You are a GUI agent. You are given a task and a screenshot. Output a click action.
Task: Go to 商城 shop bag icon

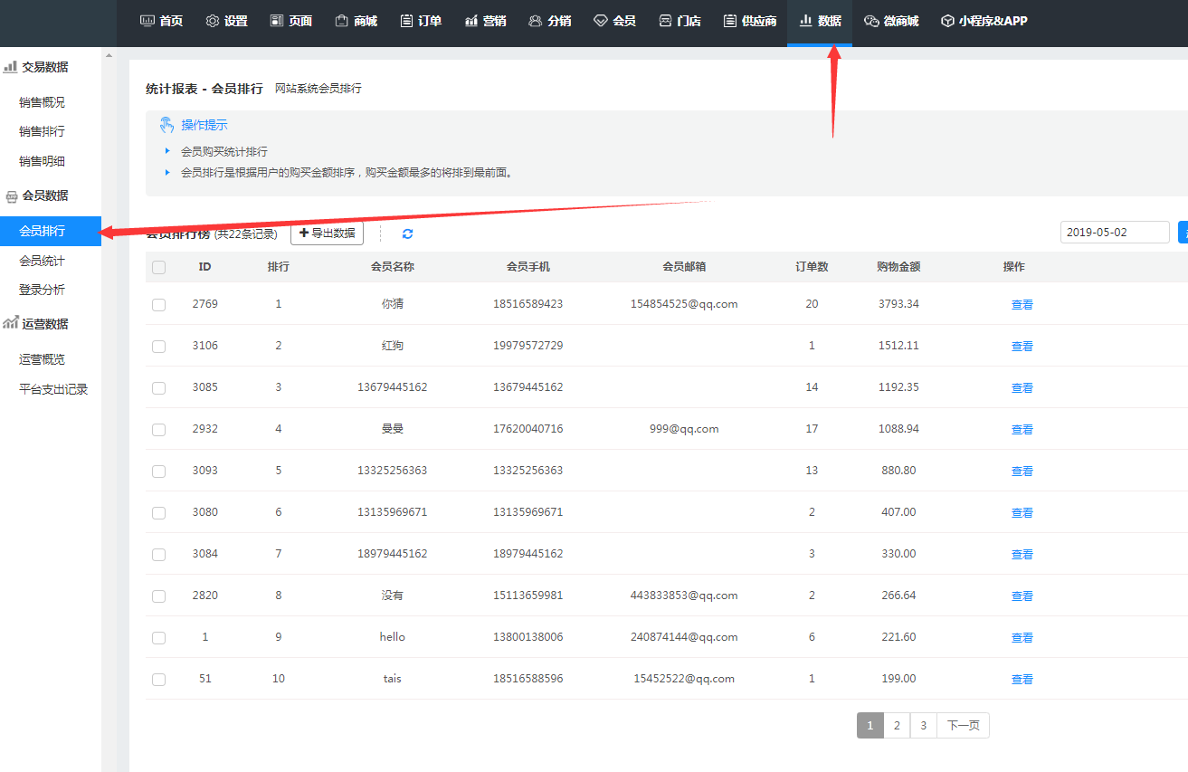point(356,21)
